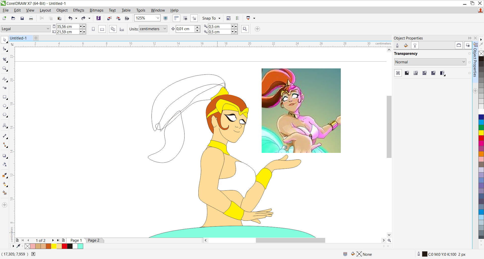Open a new document tab with plus
The width and height of the screenshot is (484, 259).
(x=36, y=38)
